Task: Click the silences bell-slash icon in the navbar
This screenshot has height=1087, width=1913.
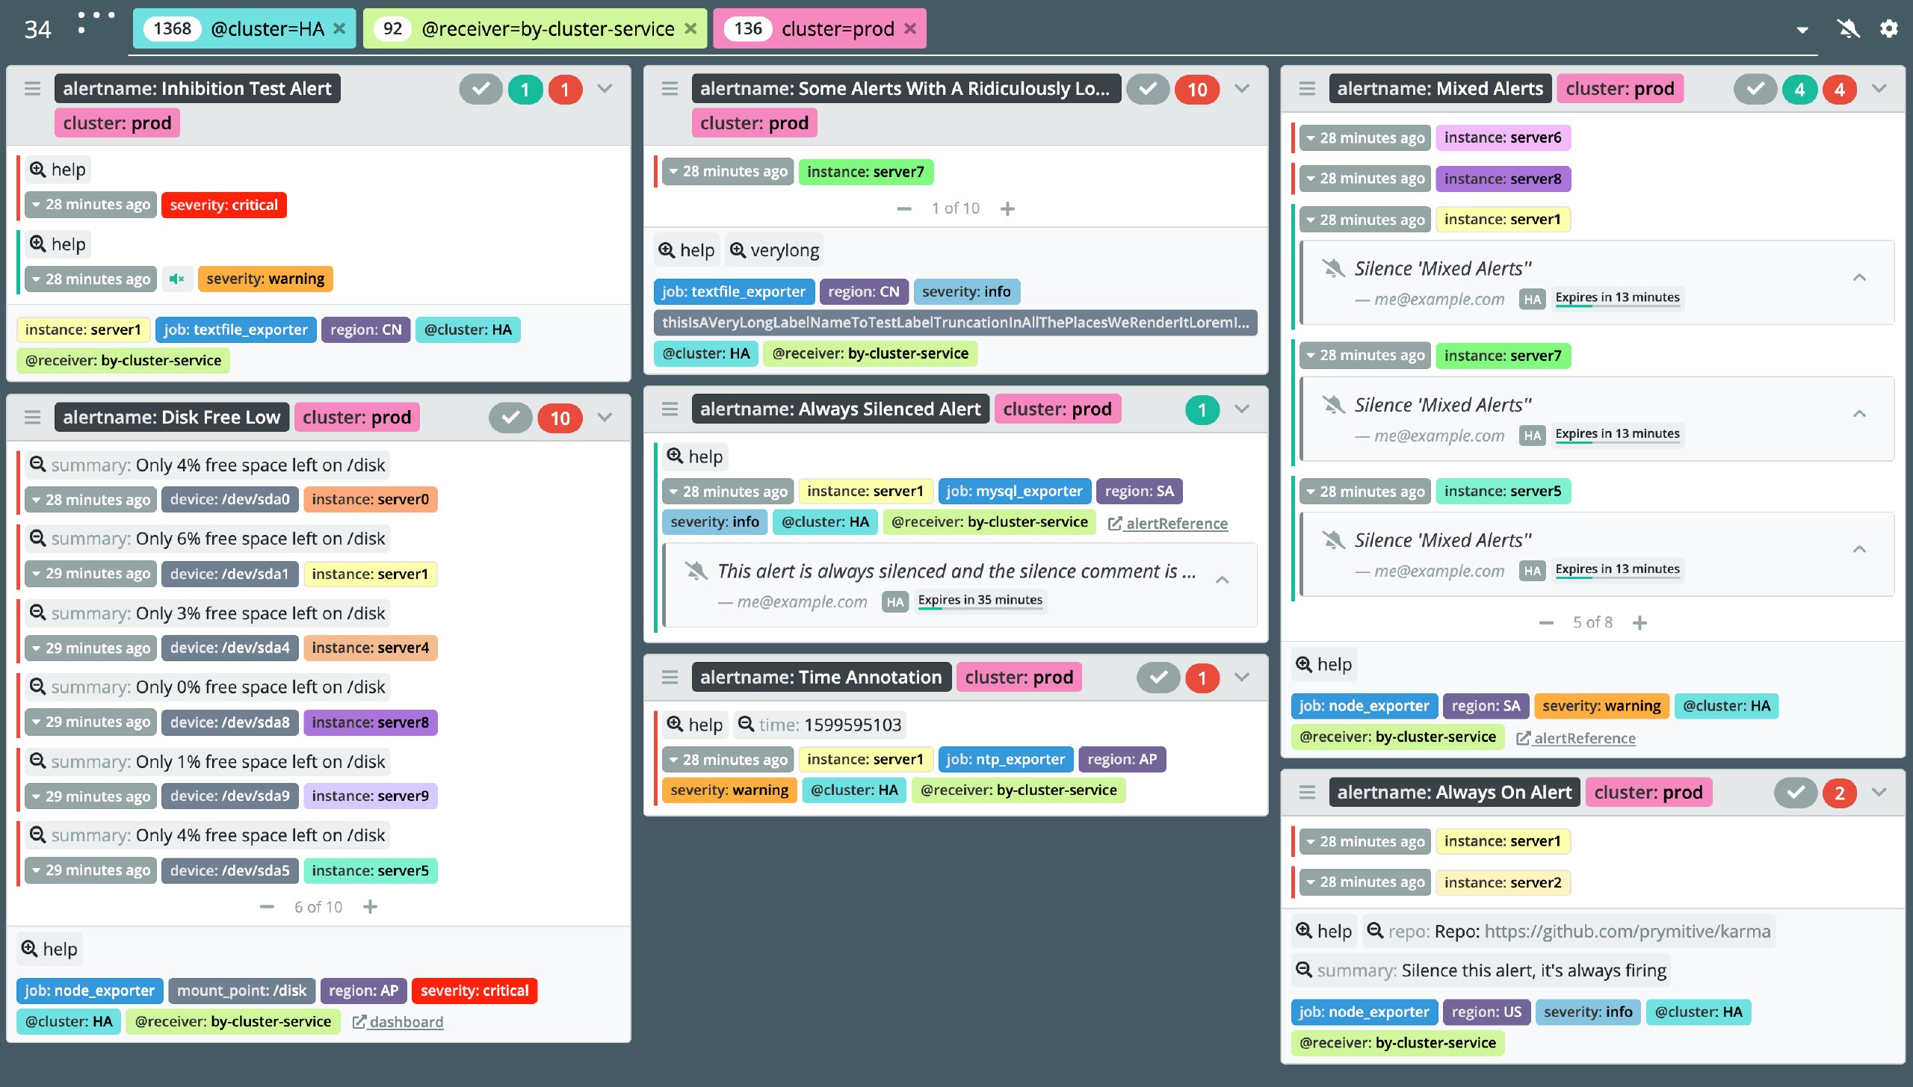Action: 1847,29
